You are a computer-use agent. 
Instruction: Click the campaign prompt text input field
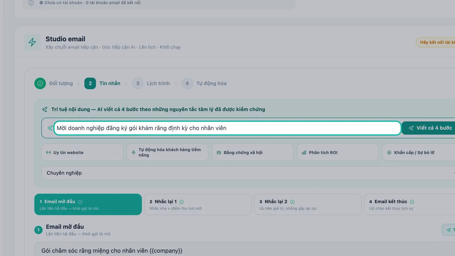(x=227, y=128)
